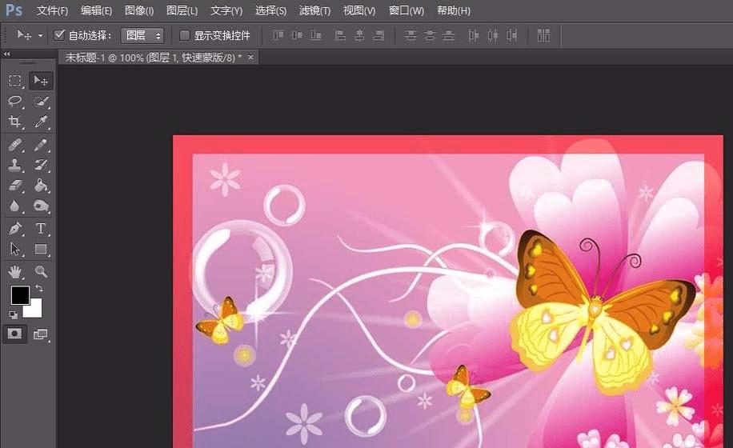
Task: Open the 视图(V) menu
Action: tap(359, 10)
